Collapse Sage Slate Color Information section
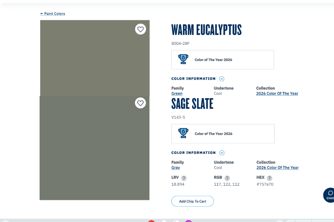This screenshot has width=334, height=222. pyautogui.click(x=222, y=153)
